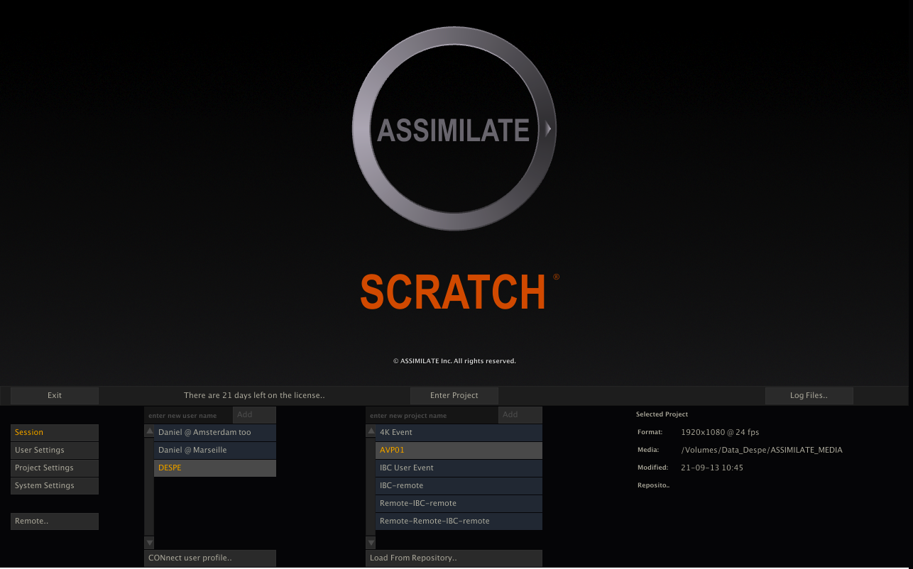Viewport: 913px width, 569px height.
Task: Open Log Files dialog
Action: point(809,395)
